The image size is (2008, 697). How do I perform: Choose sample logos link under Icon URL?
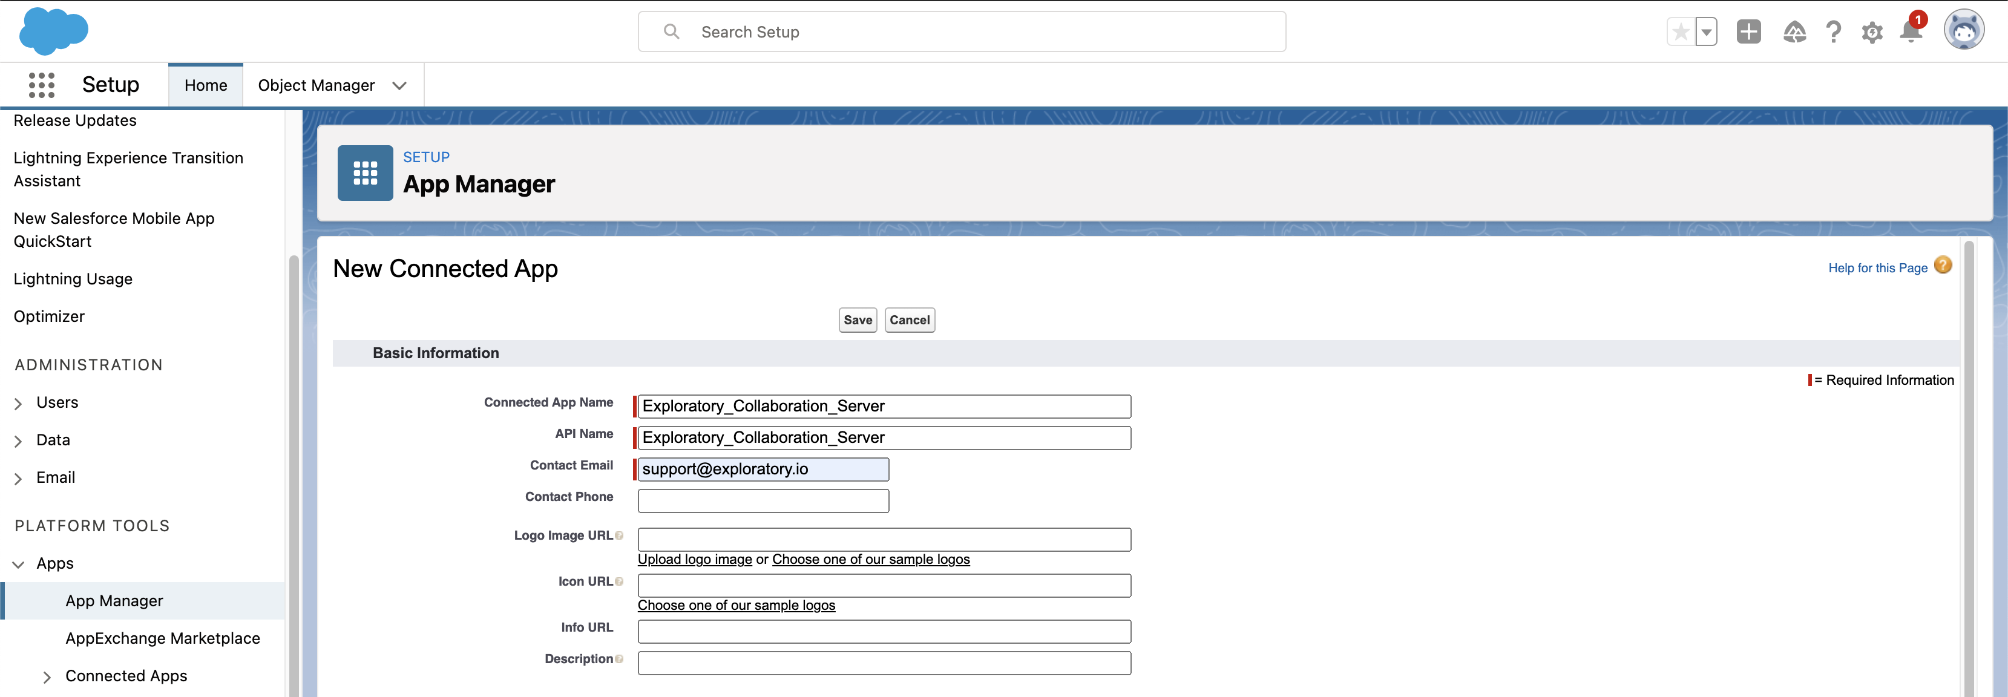tap(736, 605)
